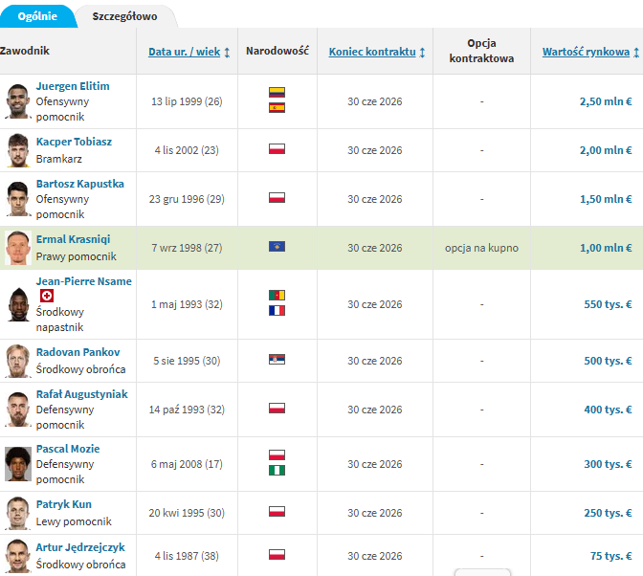
Task: Click the red cross injury icon by Nsame
Action: click(47, 296)
